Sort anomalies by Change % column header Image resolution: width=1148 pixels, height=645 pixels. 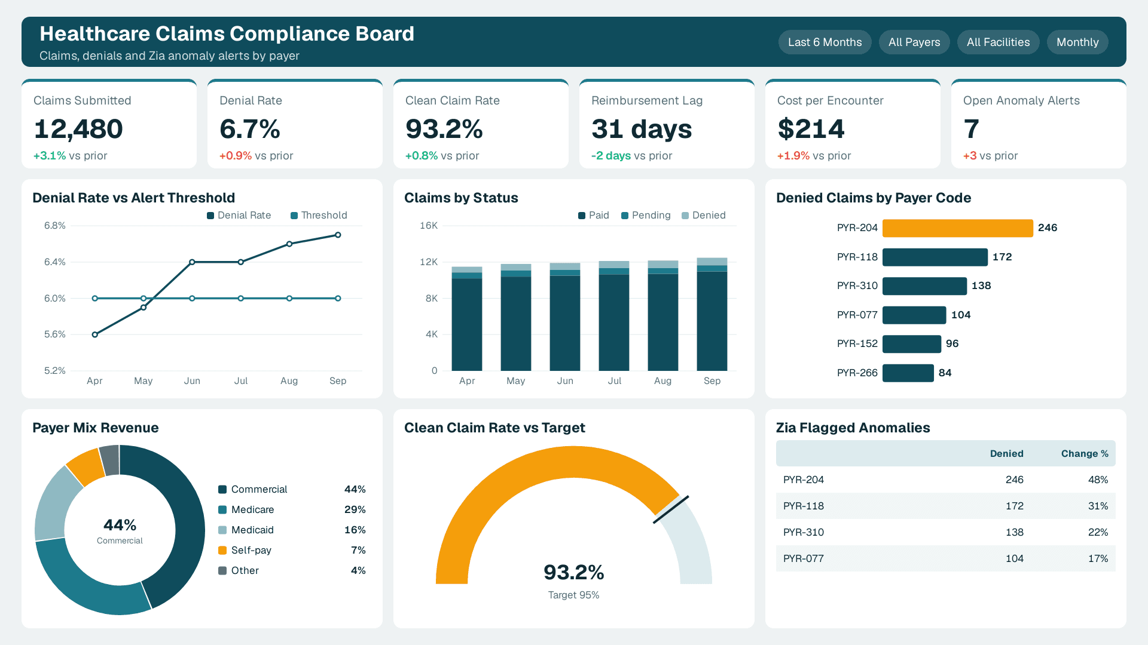tap(1085, 454)
